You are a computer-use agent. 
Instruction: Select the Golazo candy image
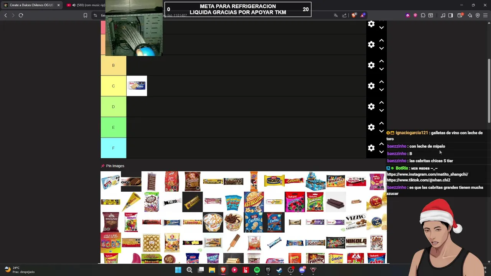(x=295, y=181)
